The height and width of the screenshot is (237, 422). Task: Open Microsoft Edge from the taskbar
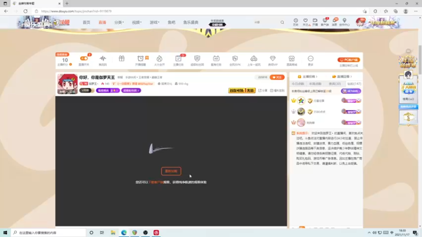(x=124, y=233)
